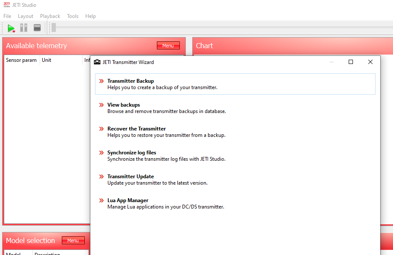Click the 'Manage Lua applications' description text
Image resolution: width=393 pixels, height=255 pixels.
coord(166,207)
